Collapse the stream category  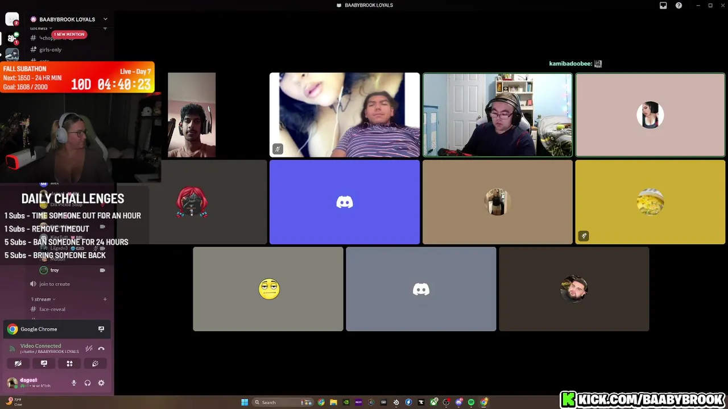[43, 299]
